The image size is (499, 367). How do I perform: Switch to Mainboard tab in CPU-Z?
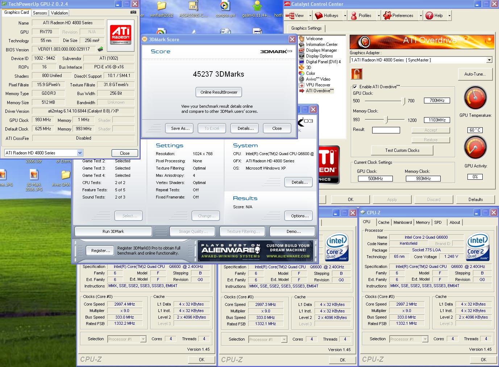click(x=403, y=222)
